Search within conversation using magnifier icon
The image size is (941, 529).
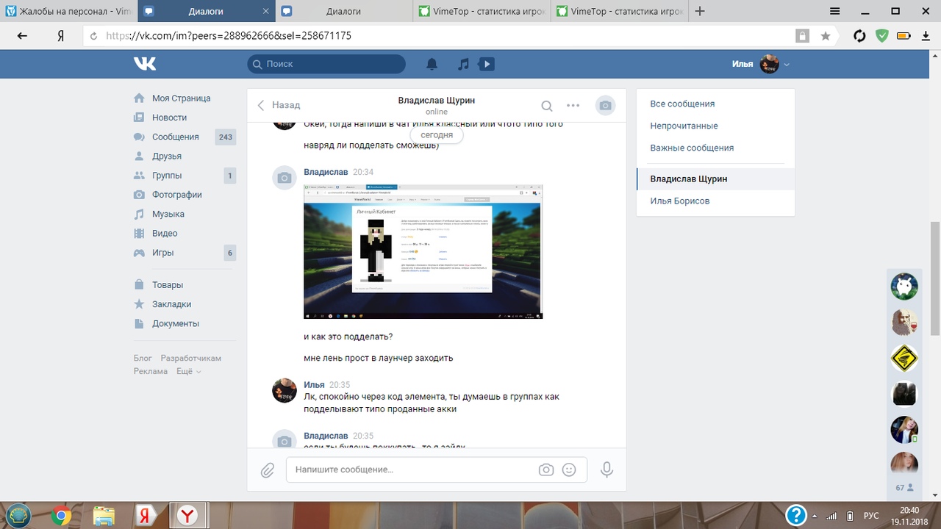tap(547, 105)
